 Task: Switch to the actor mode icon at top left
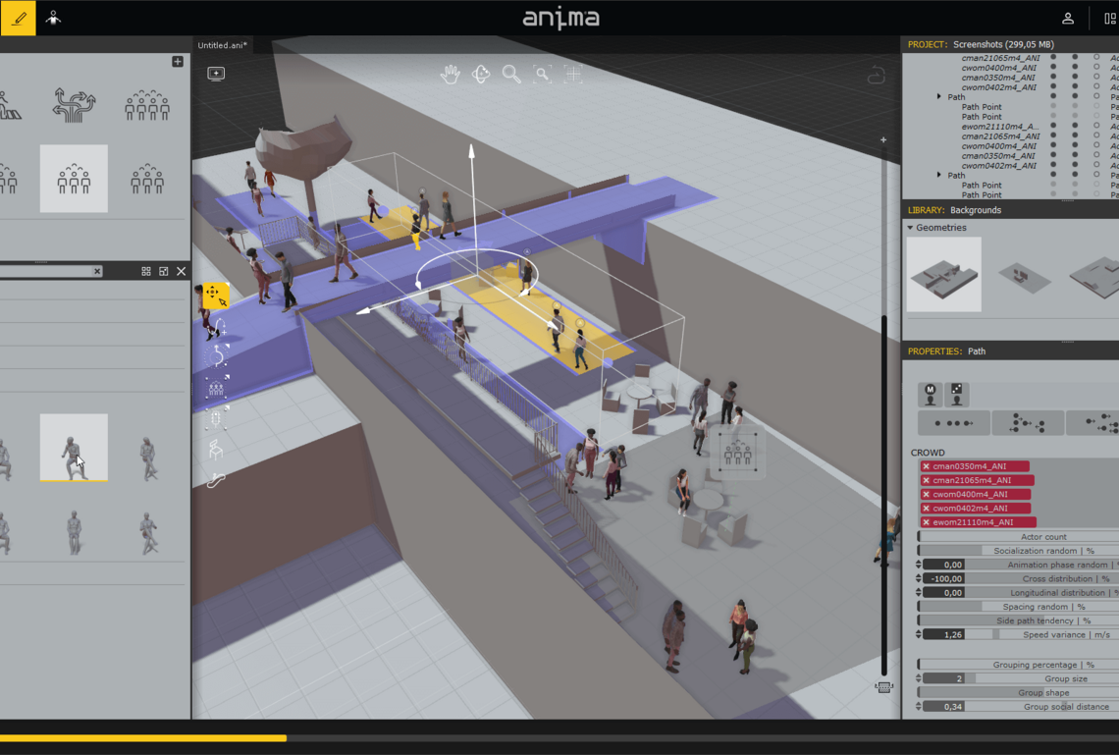[x=54, y=18]
